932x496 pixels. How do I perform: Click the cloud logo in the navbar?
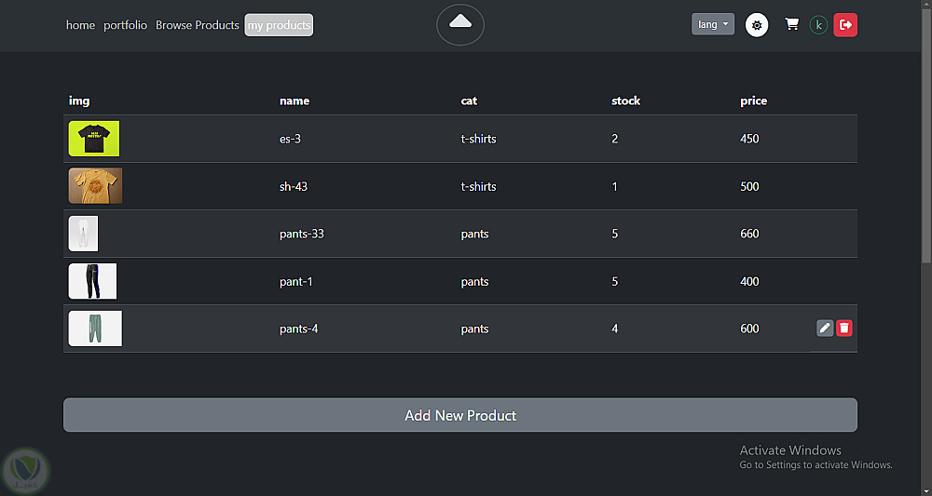point(460,24)
